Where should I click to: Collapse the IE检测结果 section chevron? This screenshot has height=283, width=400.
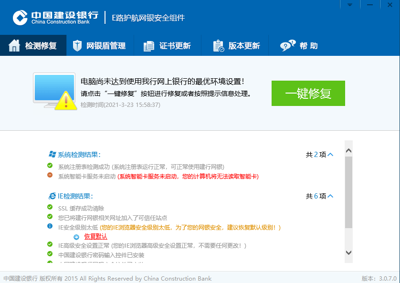coord(330,196)
